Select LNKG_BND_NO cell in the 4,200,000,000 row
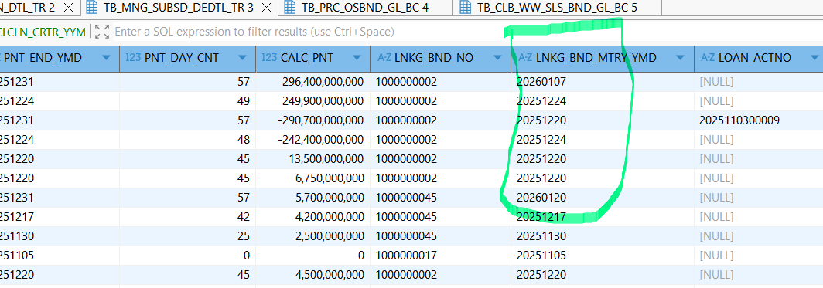 pyautogui.click(x=440, y=217)
